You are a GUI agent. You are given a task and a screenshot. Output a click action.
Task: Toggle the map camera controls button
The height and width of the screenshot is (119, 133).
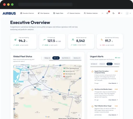tap(79, 115)
